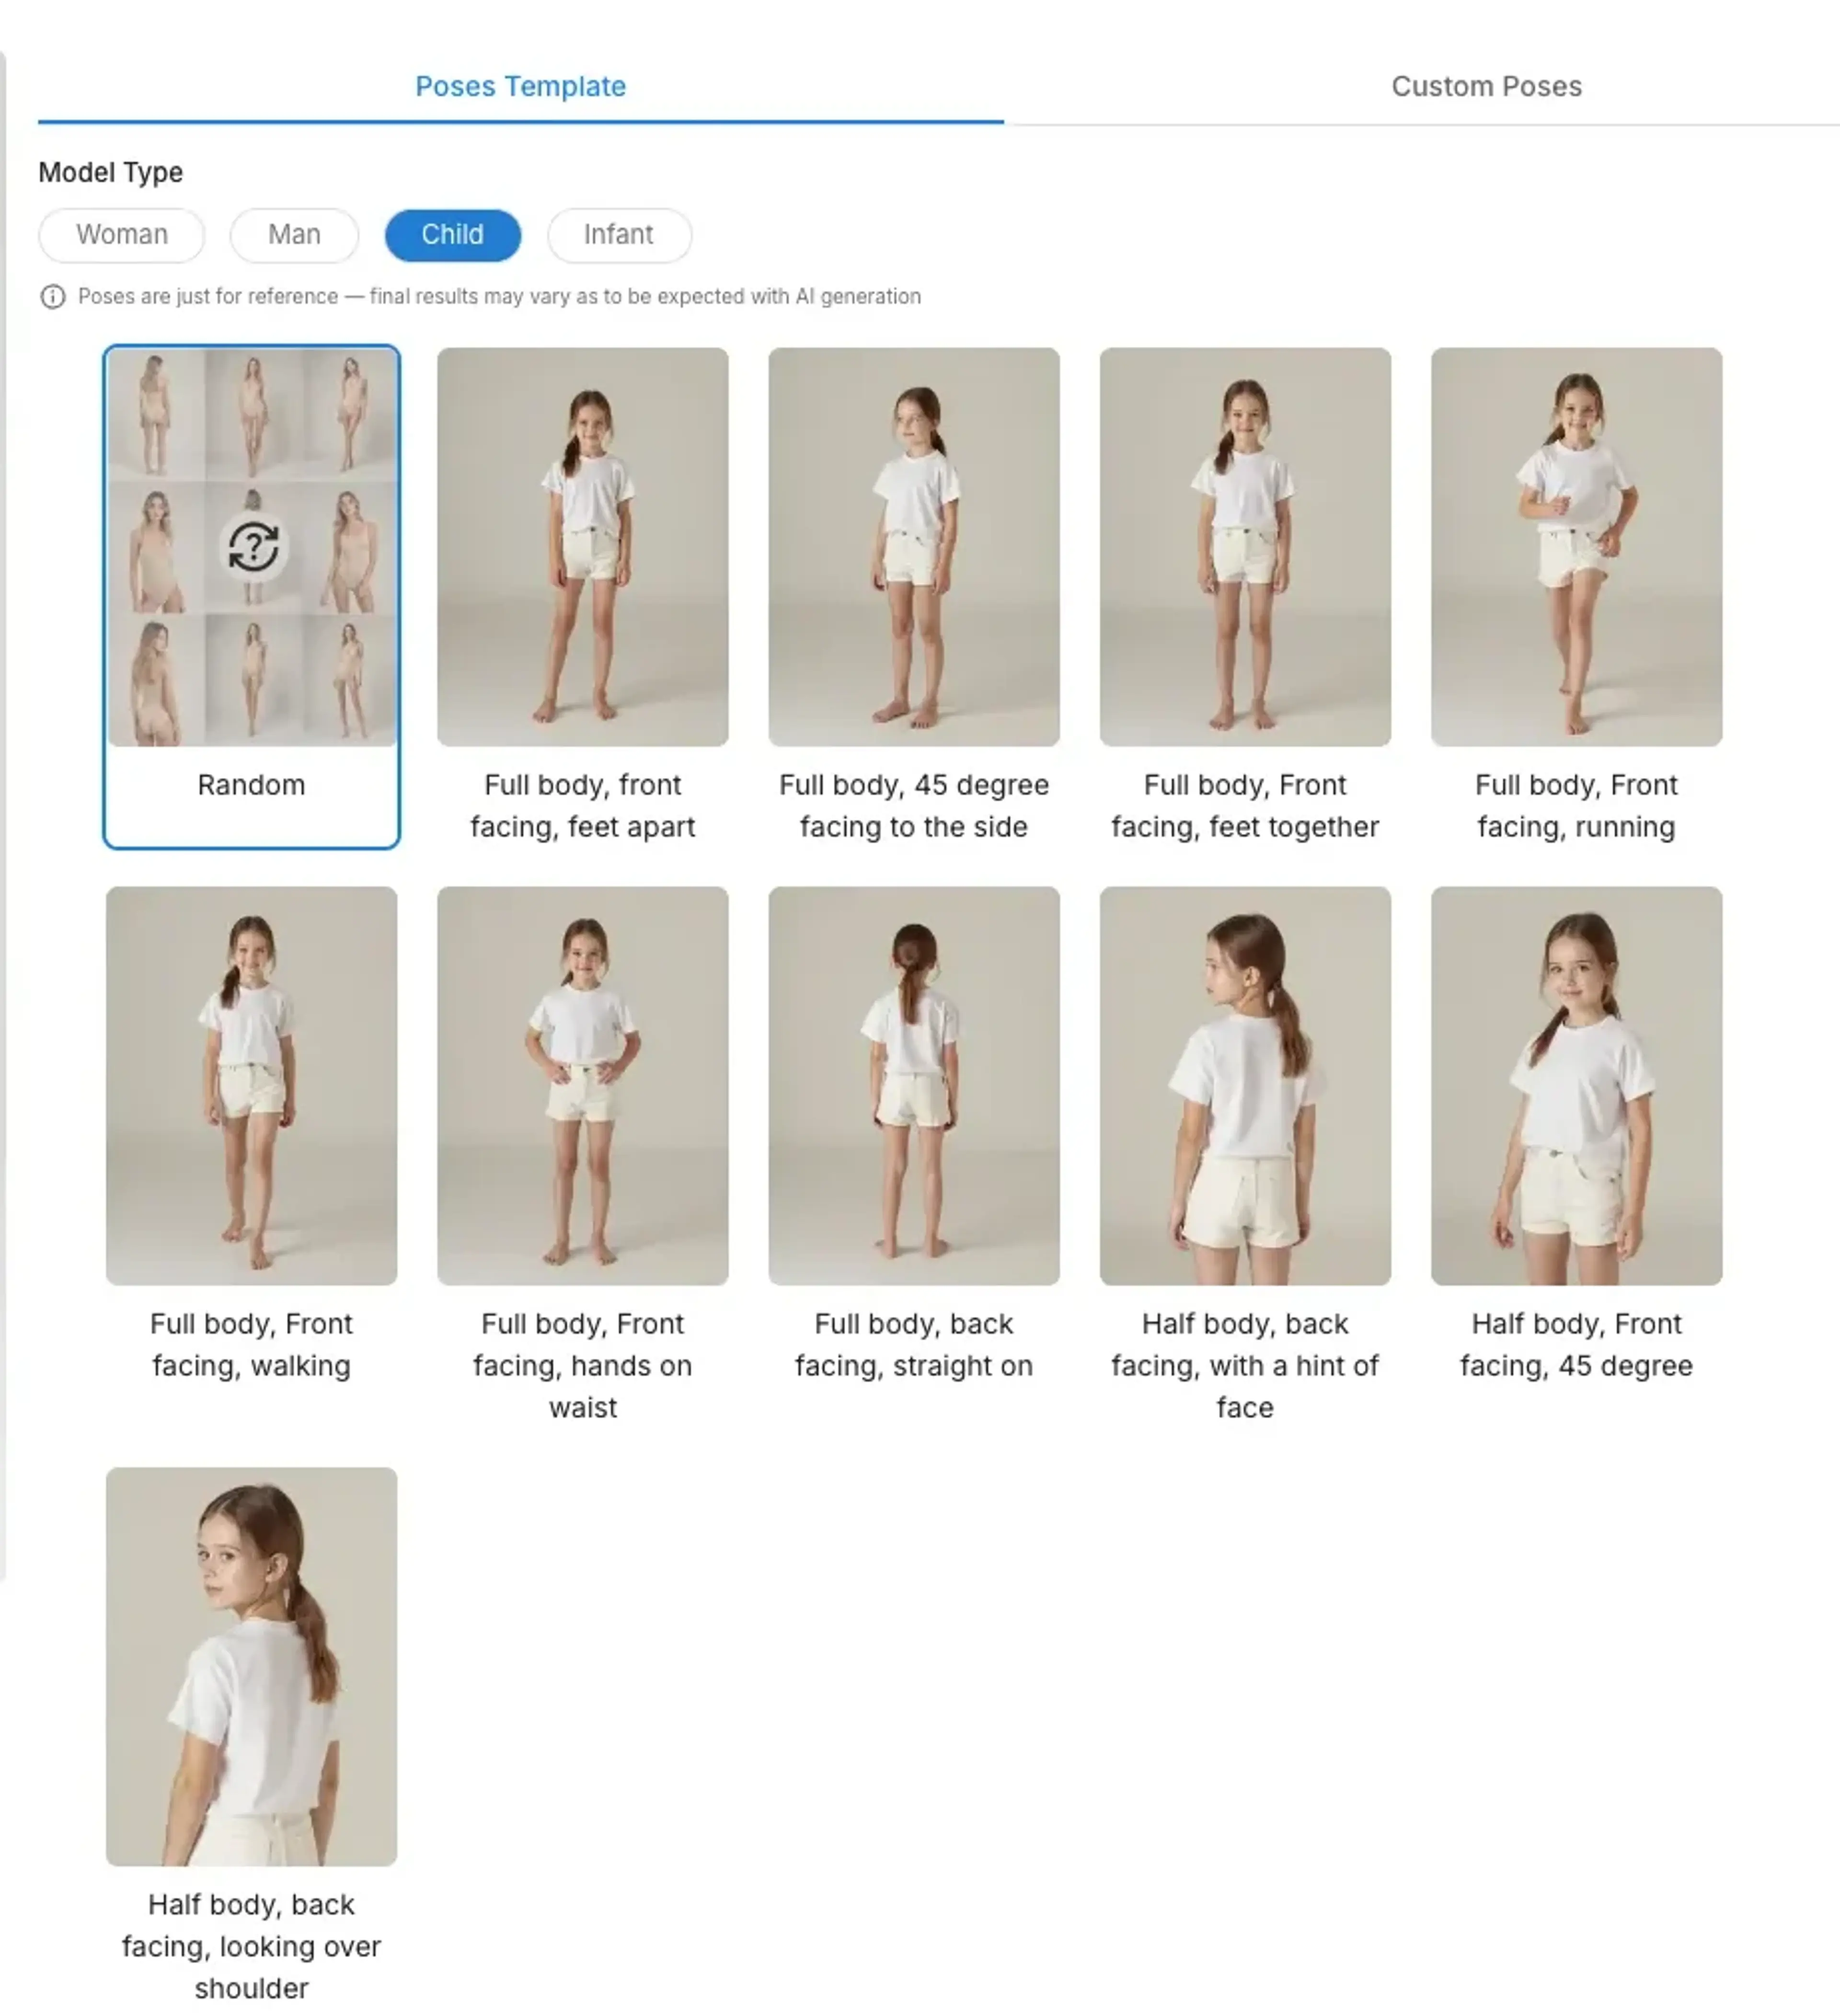Select the 45 degree facing side pose
Viewport: 1840px width, 2016px height.
(913, 547)
